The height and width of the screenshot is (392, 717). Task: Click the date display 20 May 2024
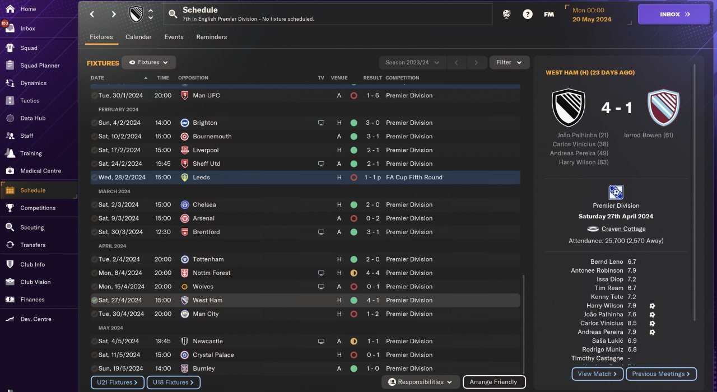(x=592, y=19)
